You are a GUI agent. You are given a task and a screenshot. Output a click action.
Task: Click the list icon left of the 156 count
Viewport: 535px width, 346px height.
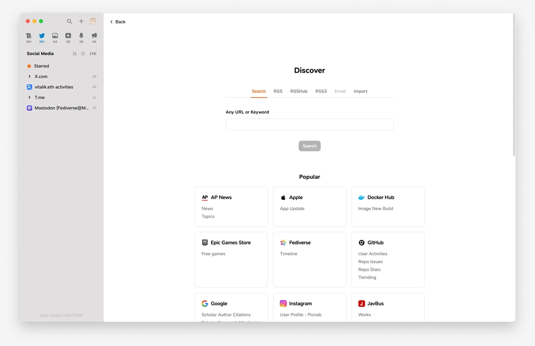tap(83, 53)
